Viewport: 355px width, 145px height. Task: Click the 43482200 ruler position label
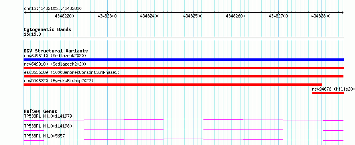[64, 16]
